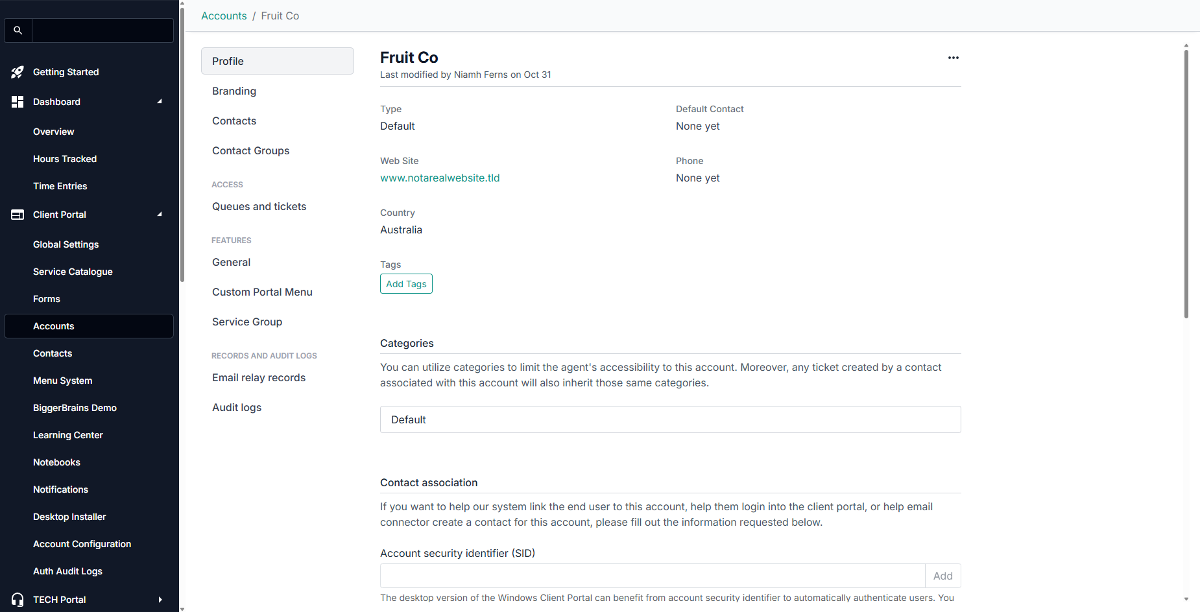The image size is (1200, 612).
Task: Switch to the Branding tab
Action: point(234,91)
